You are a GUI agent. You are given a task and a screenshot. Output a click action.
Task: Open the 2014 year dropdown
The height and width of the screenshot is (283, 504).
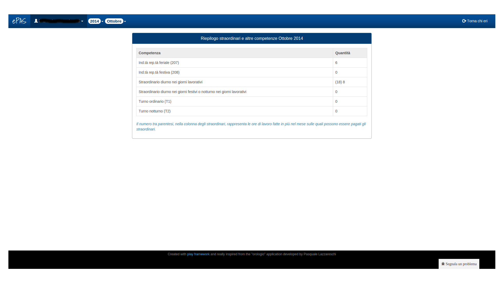point(94,21)
